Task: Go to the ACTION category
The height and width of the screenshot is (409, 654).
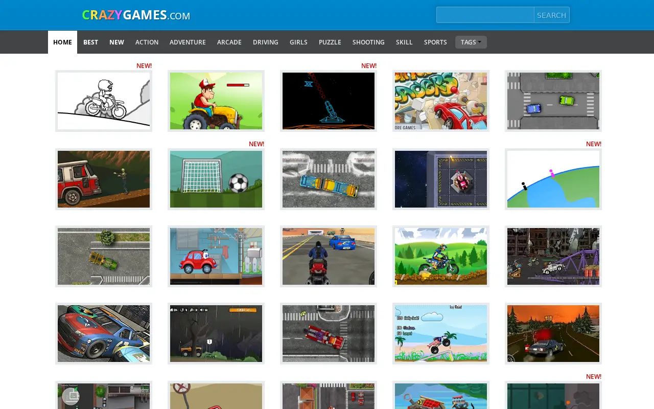Action: [x=147, y=42]
